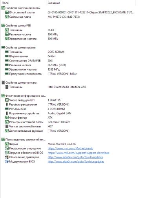Click the memory icon beside Разъёмы ОЗУ
The image size is (157, 198).
click(x=7, y=109)
